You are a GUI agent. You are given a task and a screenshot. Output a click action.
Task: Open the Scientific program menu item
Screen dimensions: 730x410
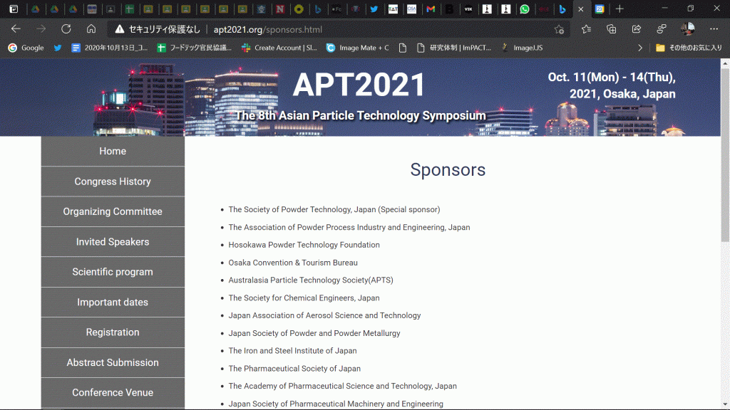pyautogui.click(x=113, y=272)
